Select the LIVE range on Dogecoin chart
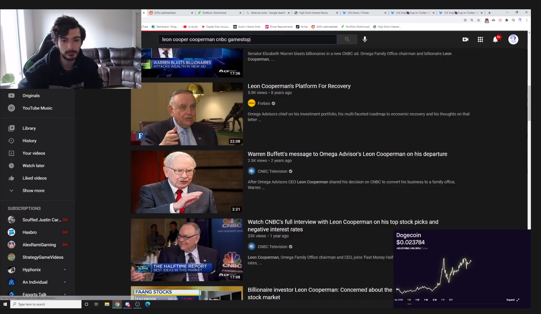This screenshot has height=314, width=541. pyautogui.click(x=399, y=300)
